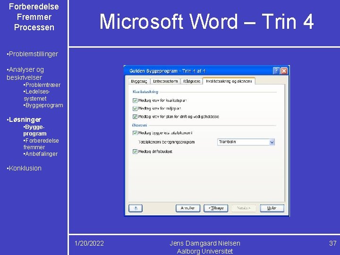This screenshot has width=340, height=255.
Task: Click the Økonomi section label
Action: point(139,125)
